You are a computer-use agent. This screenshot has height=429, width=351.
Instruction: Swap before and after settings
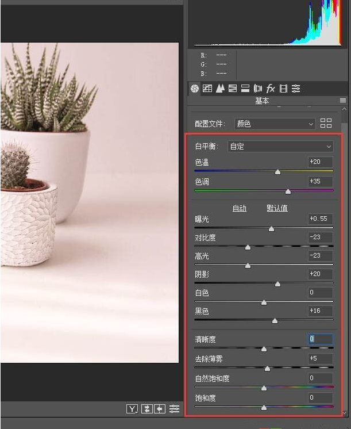click(148, 409)
